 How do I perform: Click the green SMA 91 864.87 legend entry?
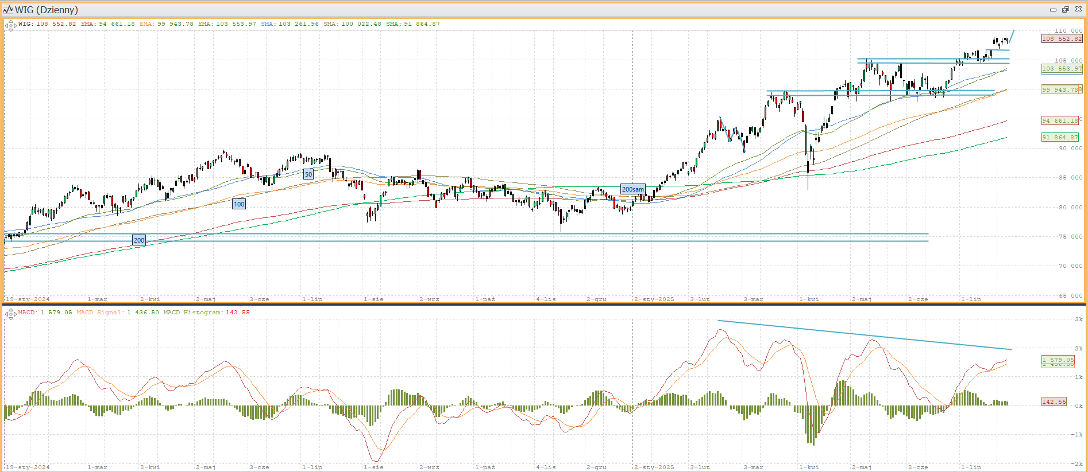click(413, 24)
